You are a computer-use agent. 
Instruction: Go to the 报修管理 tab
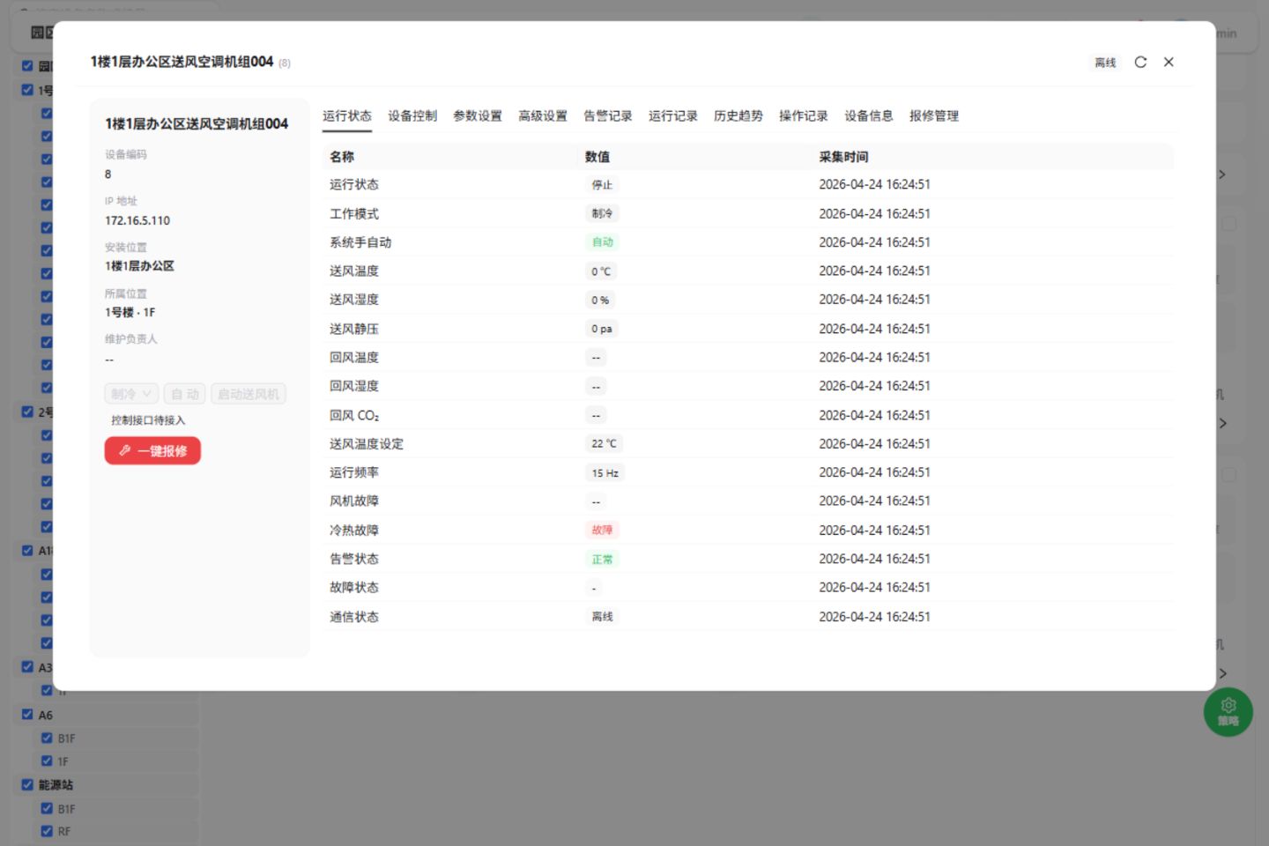(x=934, y=115)
